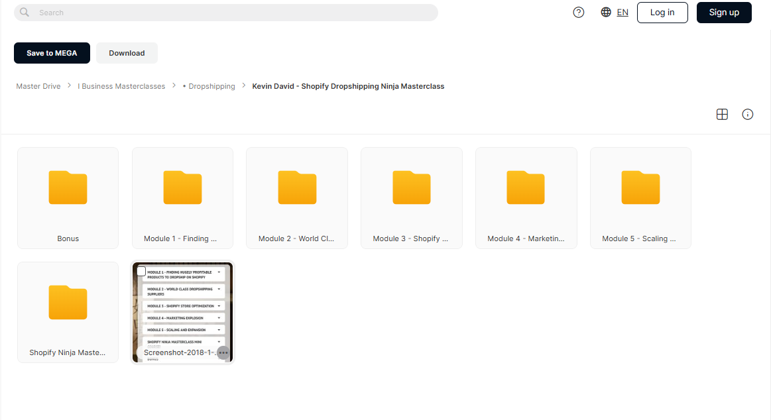The height and width of the screenshot is (420, 771).
Task: Select the Screenshot-2018 image thumbnail
Action: point(182,313)
